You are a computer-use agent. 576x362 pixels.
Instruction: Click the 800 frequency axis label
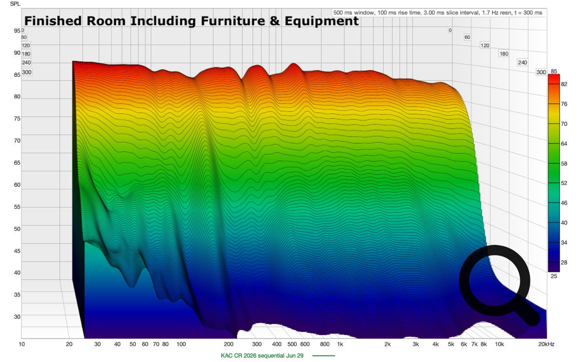325,345
